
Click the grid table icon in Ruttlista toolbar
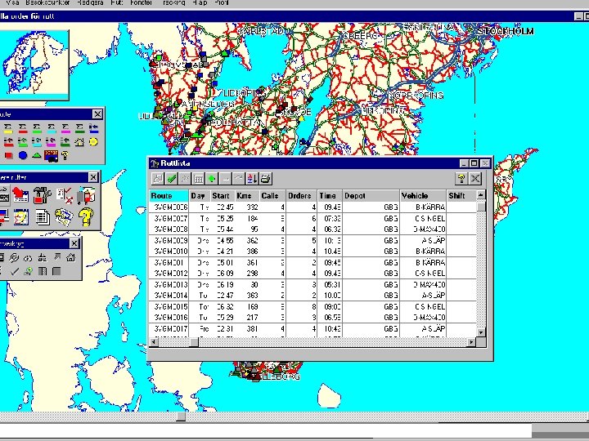coord(198,178)
